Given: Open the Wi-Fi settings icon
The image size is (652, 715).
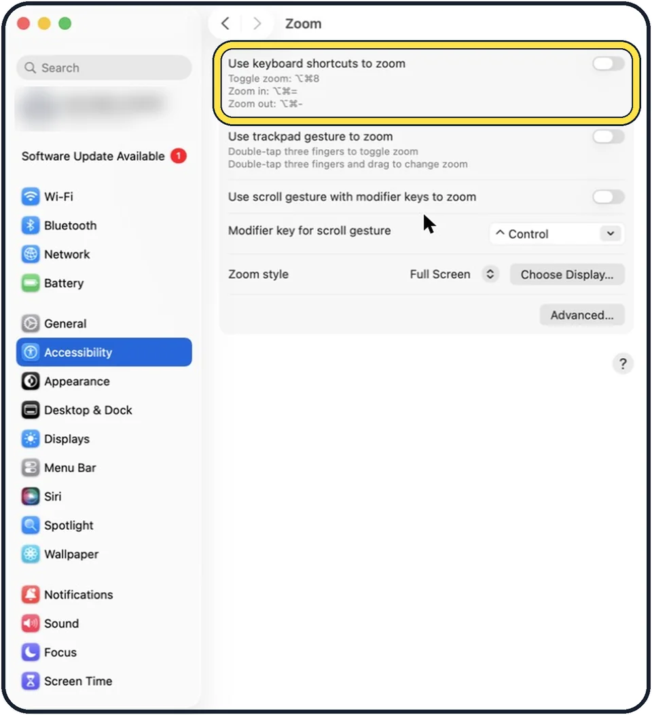Looking at the screenshot, I should [x=31, y=197].
